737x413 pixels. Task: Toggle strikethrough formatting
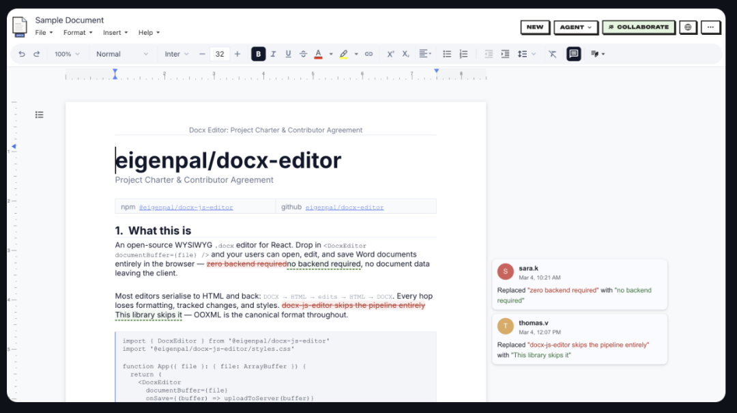coord(303,54)
